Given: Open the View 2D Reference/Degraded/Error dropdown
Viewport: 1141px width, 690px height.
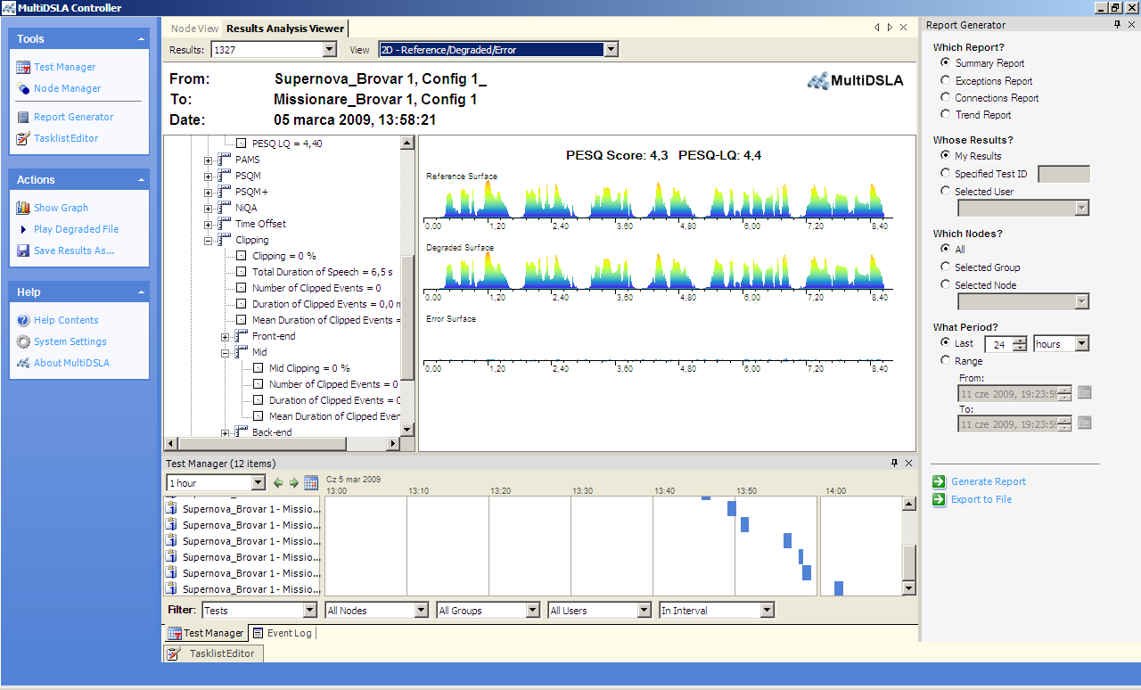Looking at the screenshot, I should click(x=611, y=50).
